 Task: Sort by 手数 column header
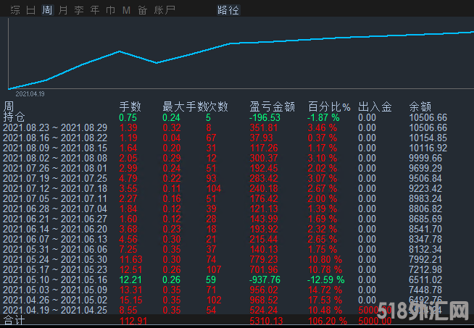click(130, 106)
